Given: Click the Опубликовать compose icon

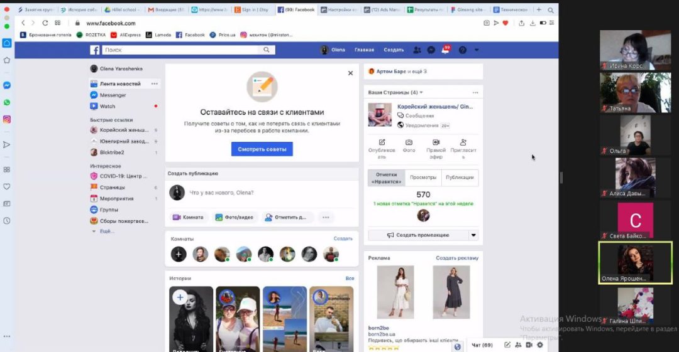Looking at the screenshot, I should (x=382, y=146).
